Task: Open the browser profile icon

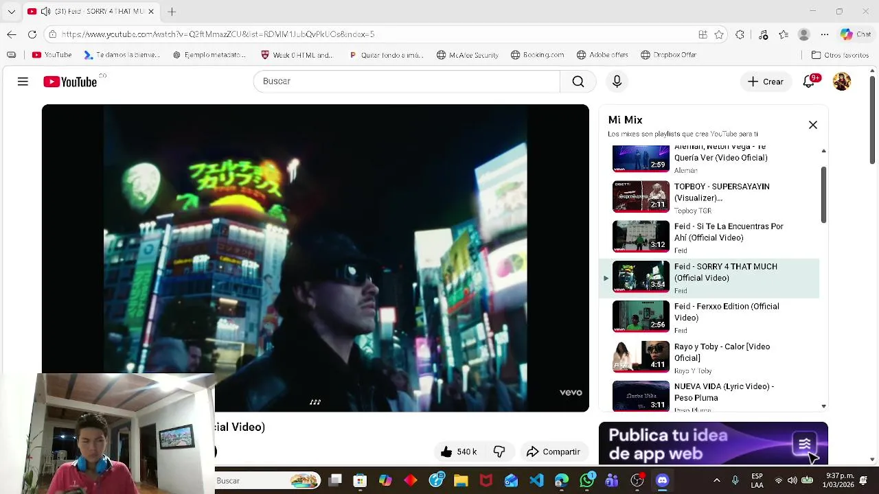Action: click(804, 34)
